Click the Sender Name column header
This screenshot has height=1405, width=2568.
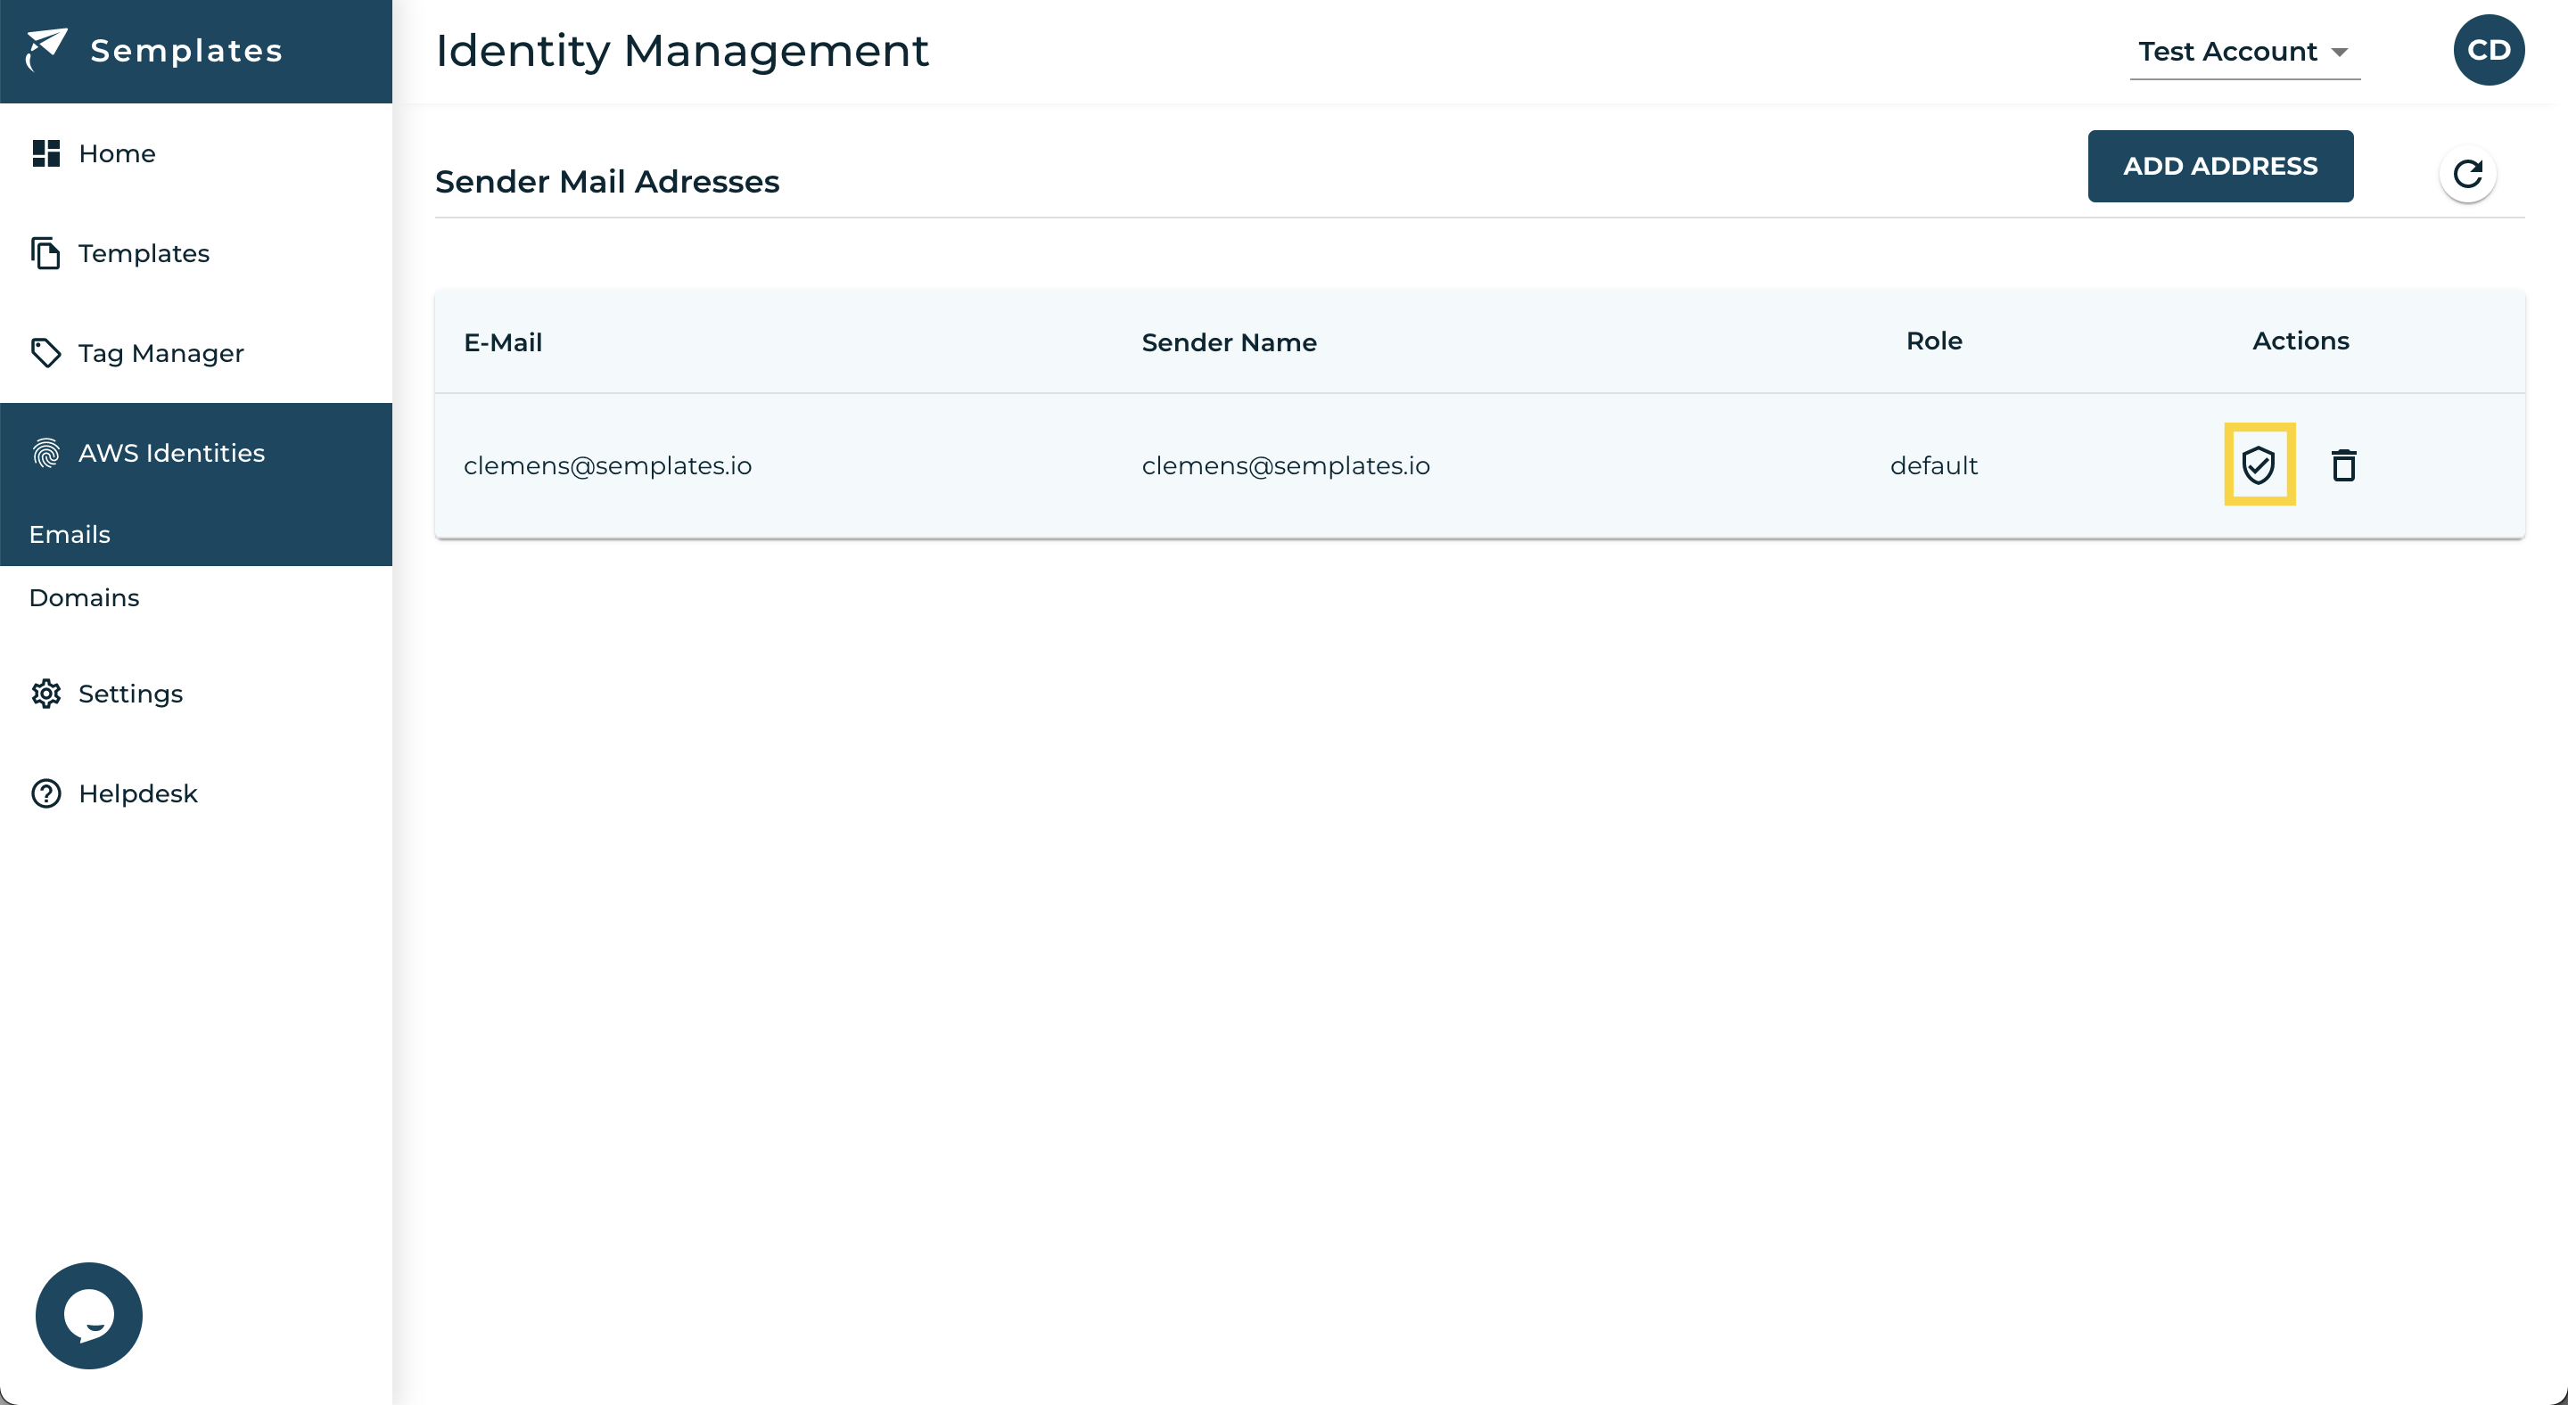point(1228,342)
